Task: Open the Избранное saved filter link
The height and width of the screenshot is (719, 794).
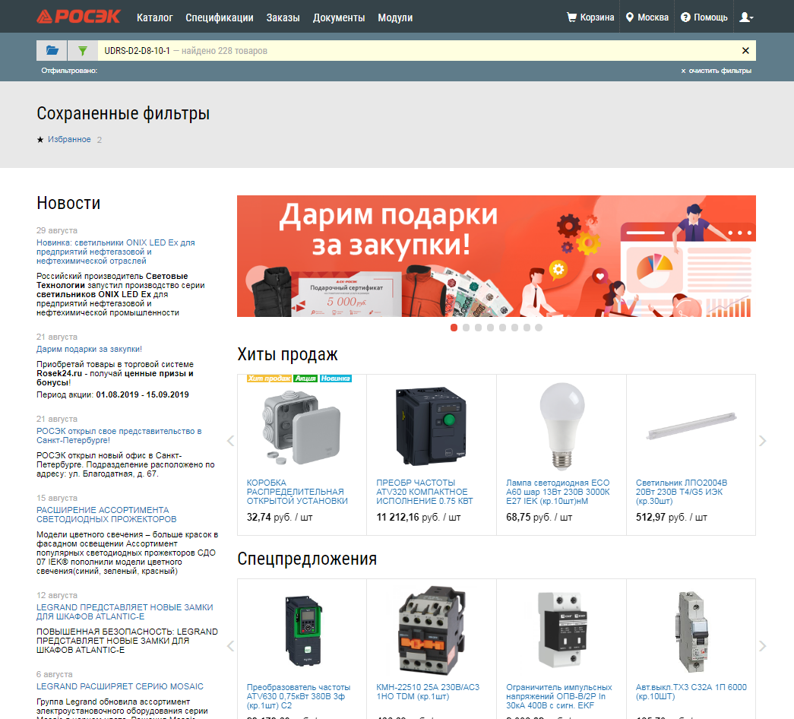Action: click(69, 139)
